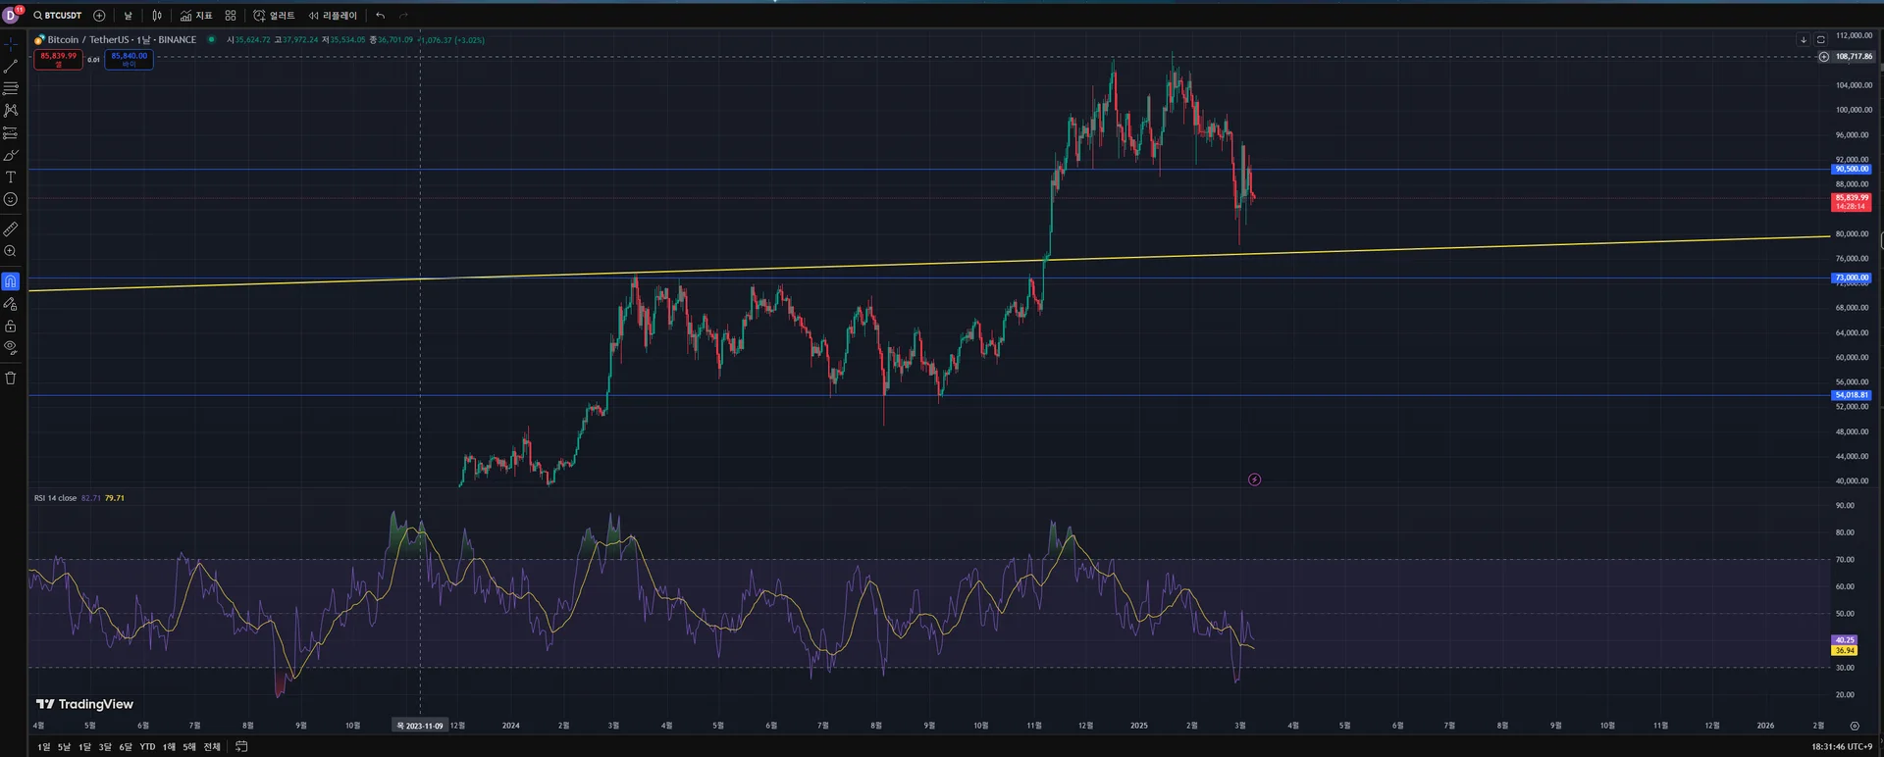Open the day interval dropdown

[128, 16]
